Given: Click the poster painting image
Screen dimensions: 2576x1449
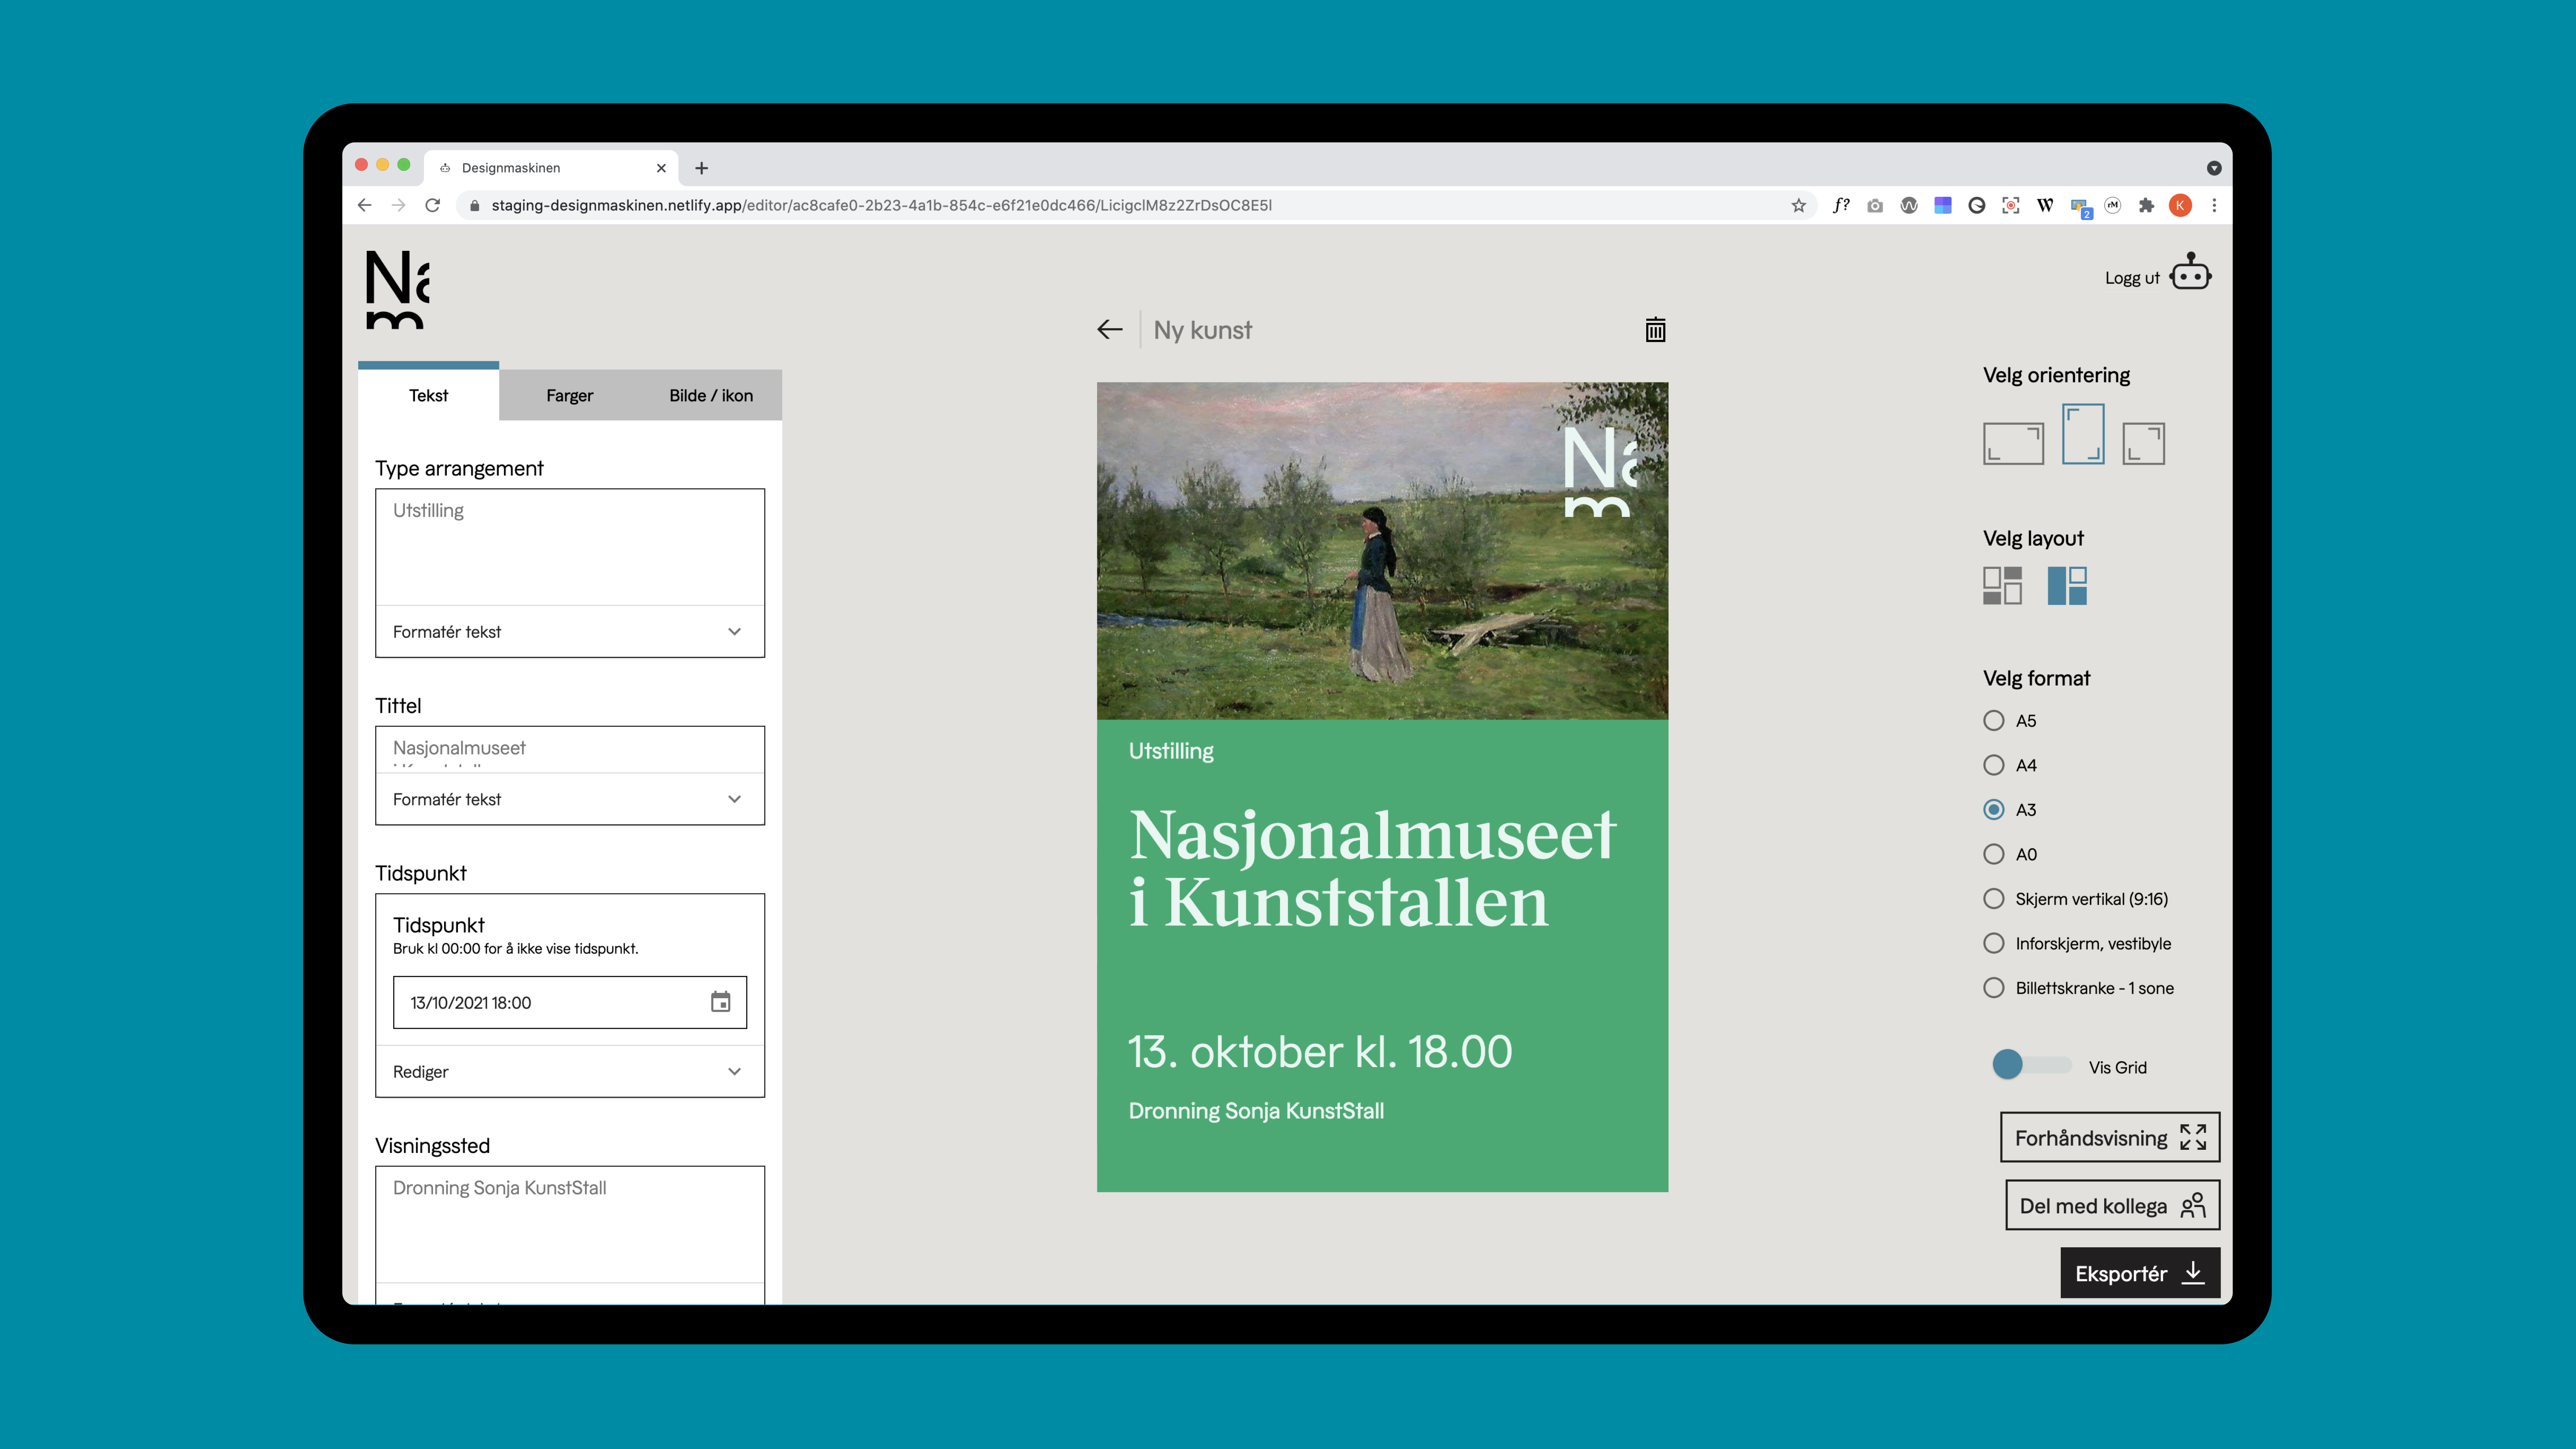Looking at the screenshot, I should 1382,550.
